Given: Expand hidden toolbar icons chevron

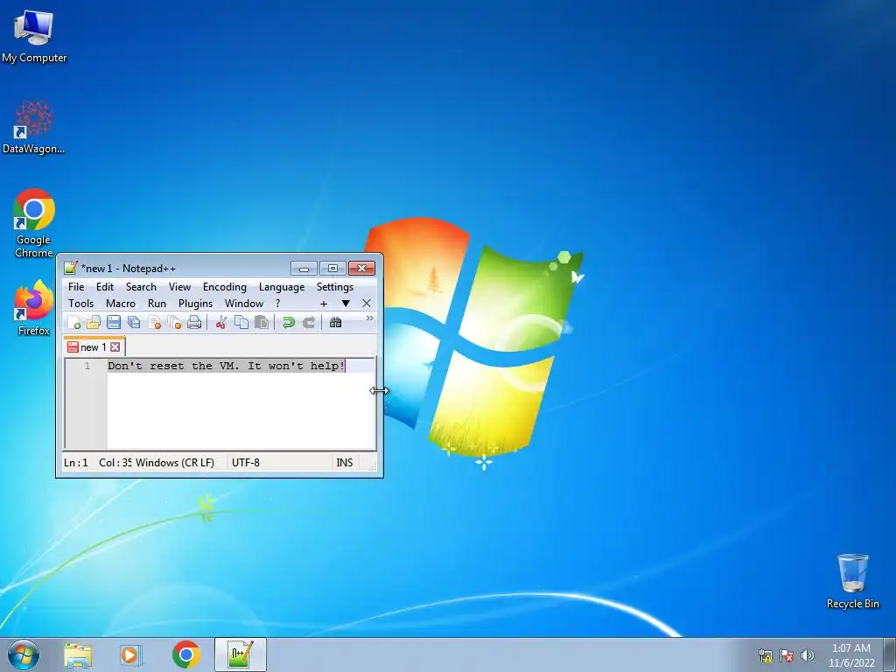Looking at the screenshot, I should (x=370, y=318).
